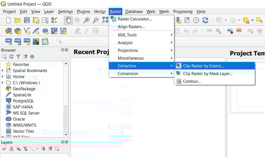Click Browser panel scrollbar down arrow

click(66, 135)
